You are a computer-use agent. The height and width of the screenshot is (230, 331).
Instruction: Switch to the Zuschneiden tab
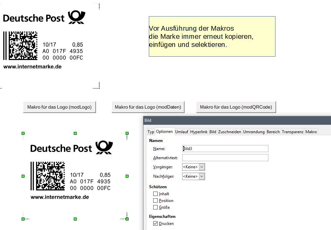tap(229, 132)
